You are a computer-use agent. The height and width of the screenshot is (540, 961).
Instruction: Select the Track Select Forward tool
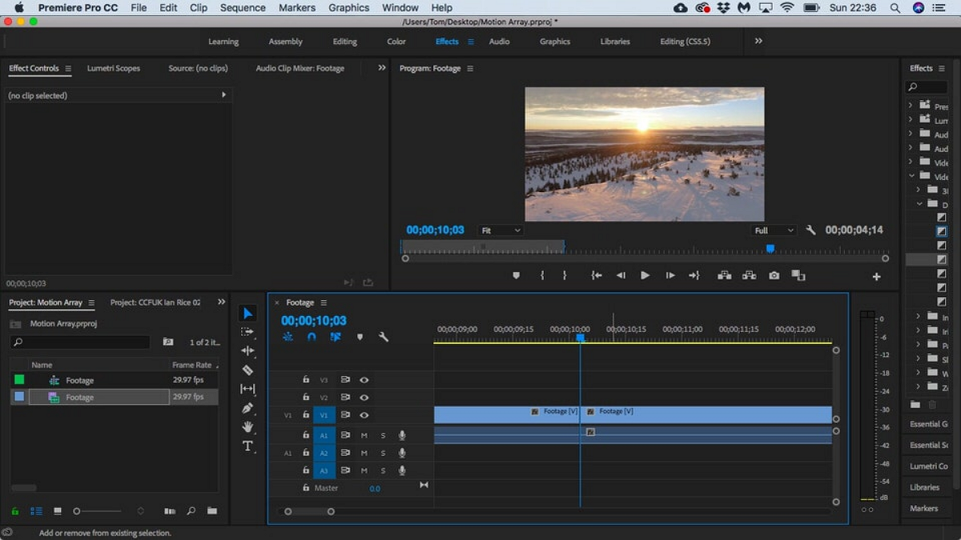(x=247, y=332)
